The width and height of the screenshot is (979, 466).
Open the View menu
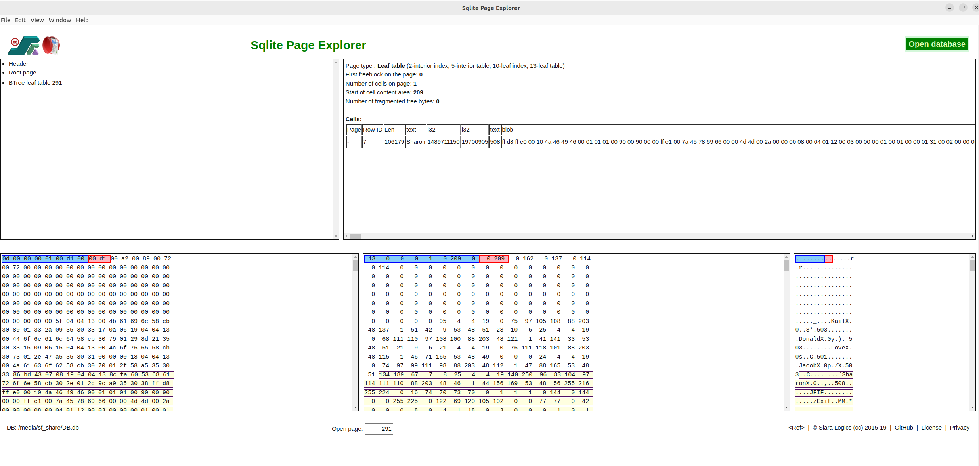[x=37, y=20]
